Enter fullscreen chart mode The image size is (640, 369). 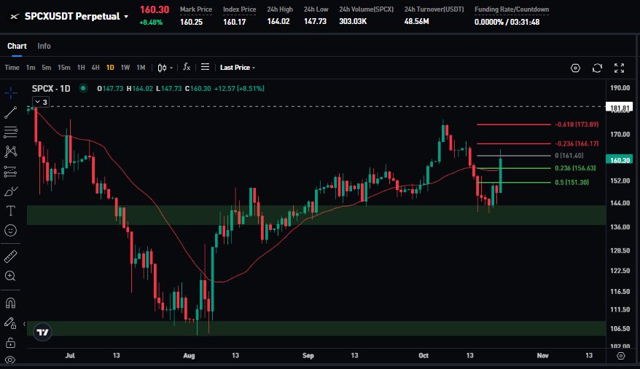point(619,68)
